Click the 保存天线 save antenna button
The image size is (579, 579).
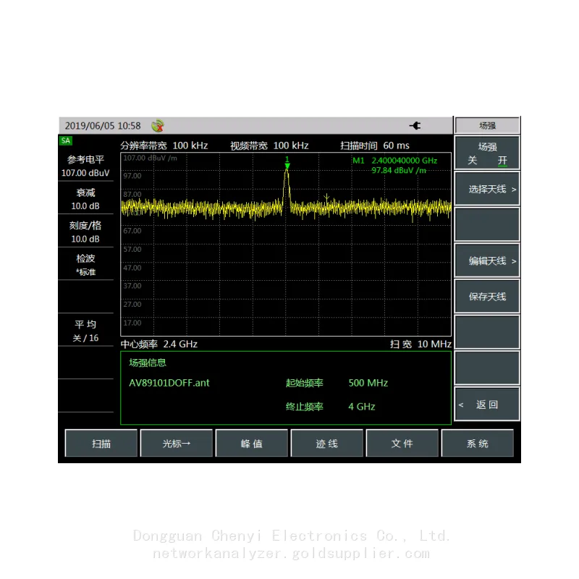(x=487, y=297)
